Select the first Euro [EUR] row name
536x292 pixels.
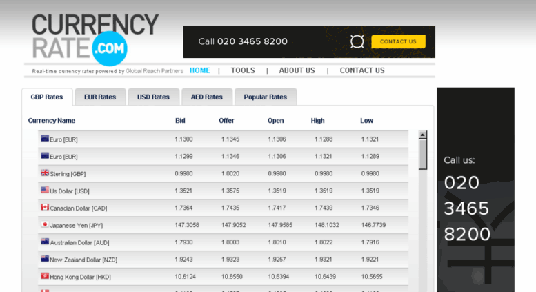pos(63,139)
